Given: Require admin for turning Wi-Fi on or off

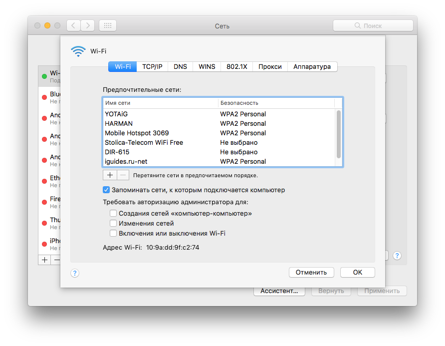Looking at the screenshot, I should tap(113, 233).
